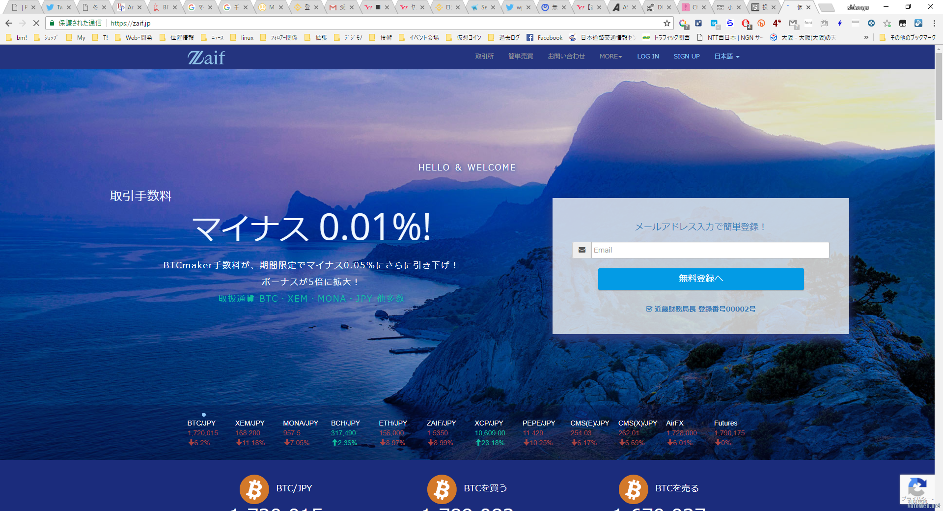This screenshot has width=943, height=511.
Task: Expand the 日本語 language selector
Action: 726,57
